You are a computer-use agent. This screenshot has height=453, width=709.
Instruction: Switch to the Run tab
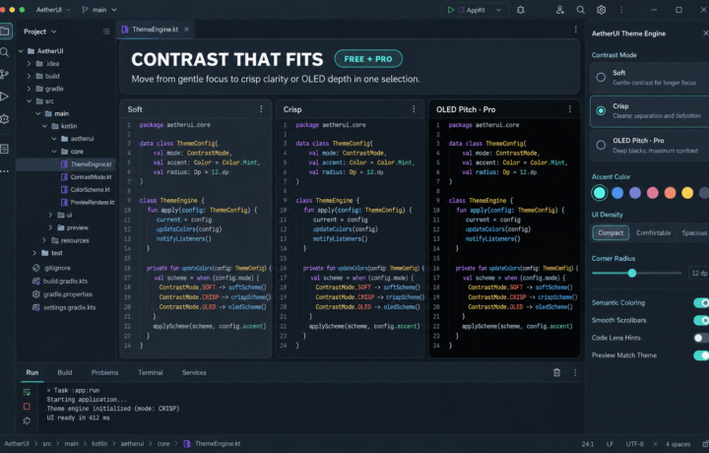tap(32, 372)
